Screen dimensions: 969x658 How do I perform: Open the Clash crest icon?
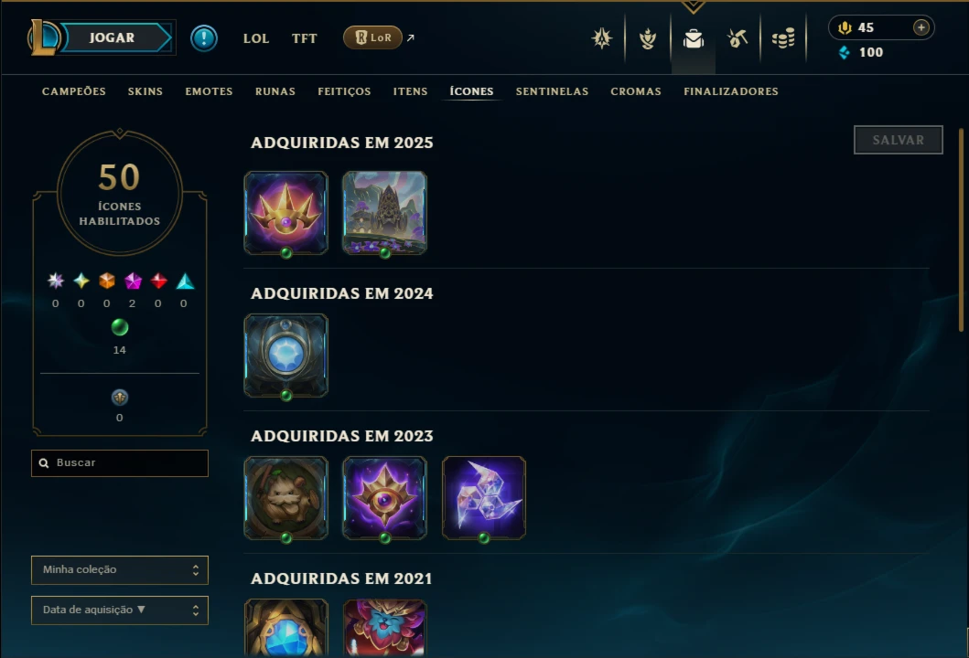pyautogui.click(x=602, y=39)
